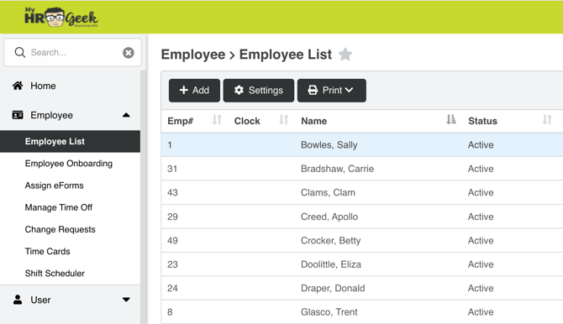
Task: Favorite the Employee List page star
Action: [345, 55]
